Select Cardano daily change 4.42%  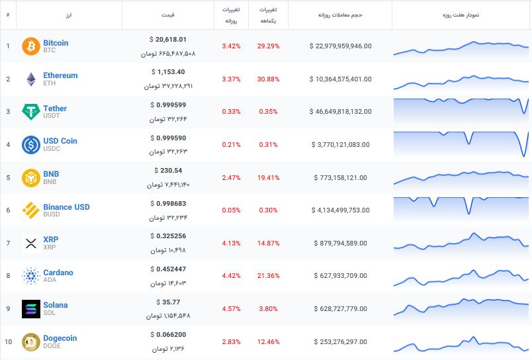(x=231, y=276)
